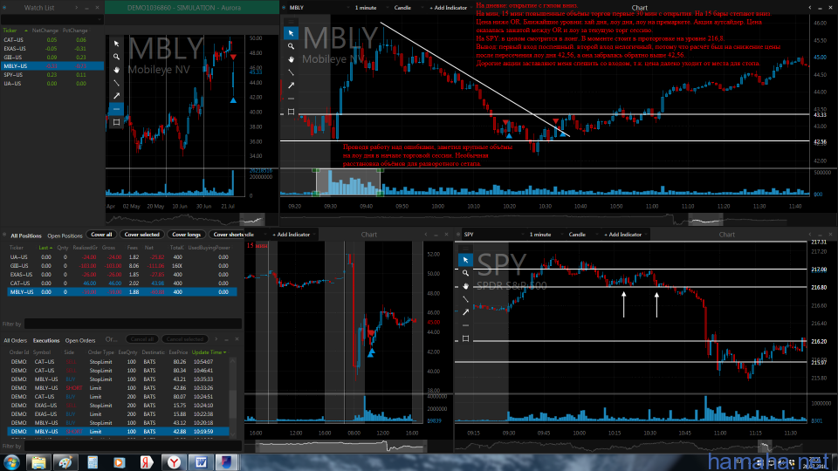Sort positions by Last column
Viewport: 838px width, 471px height.
pyautogui.click(x=45, y=248)
